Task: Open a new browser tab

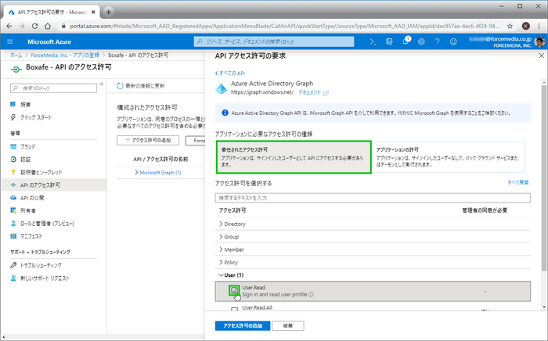Action: [108, 12]
